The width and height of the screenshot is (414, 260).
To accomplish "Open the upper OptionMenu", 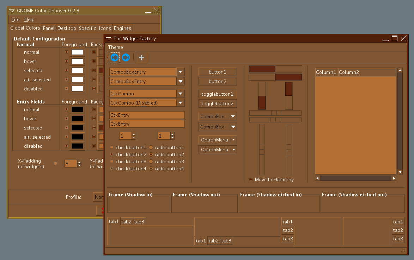I will click(x=218, y=140).
